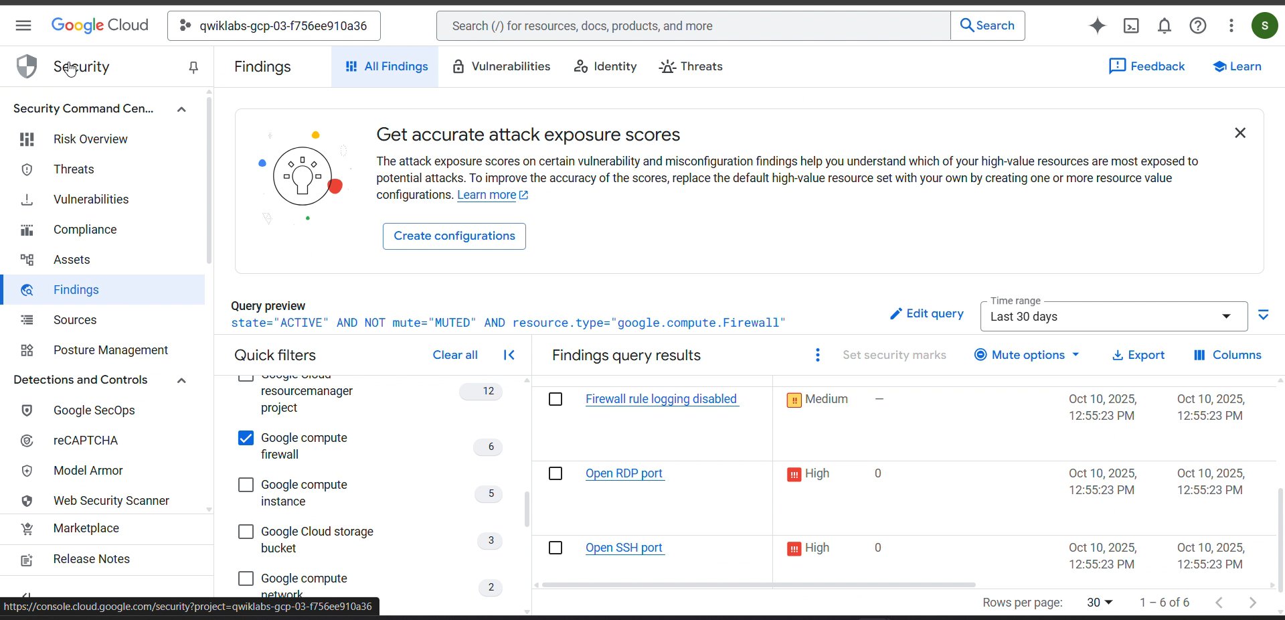Screen dimensions: 1285x620
Task: Export the findings results
Action: (x=1138, y=355)
